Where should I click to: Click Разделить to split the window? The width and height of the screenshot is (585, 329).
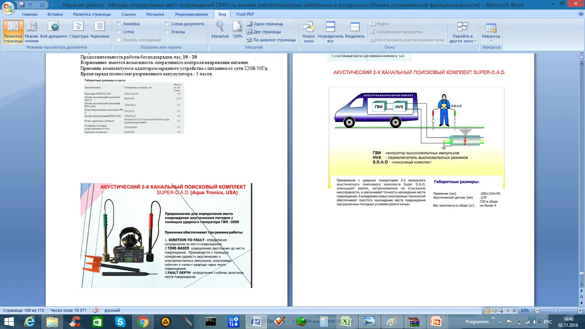click(x=355, y=30)
